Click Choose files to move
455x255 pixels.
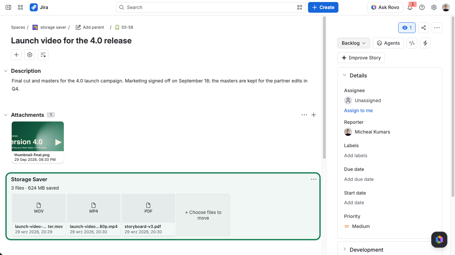[x=203, y=215]
